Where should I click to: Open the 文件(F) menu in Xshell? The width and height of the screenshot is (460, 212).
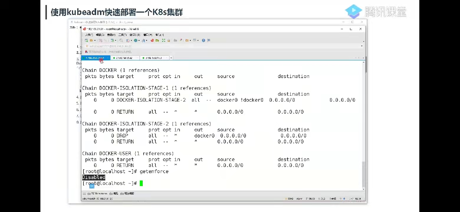coord(89,35)
